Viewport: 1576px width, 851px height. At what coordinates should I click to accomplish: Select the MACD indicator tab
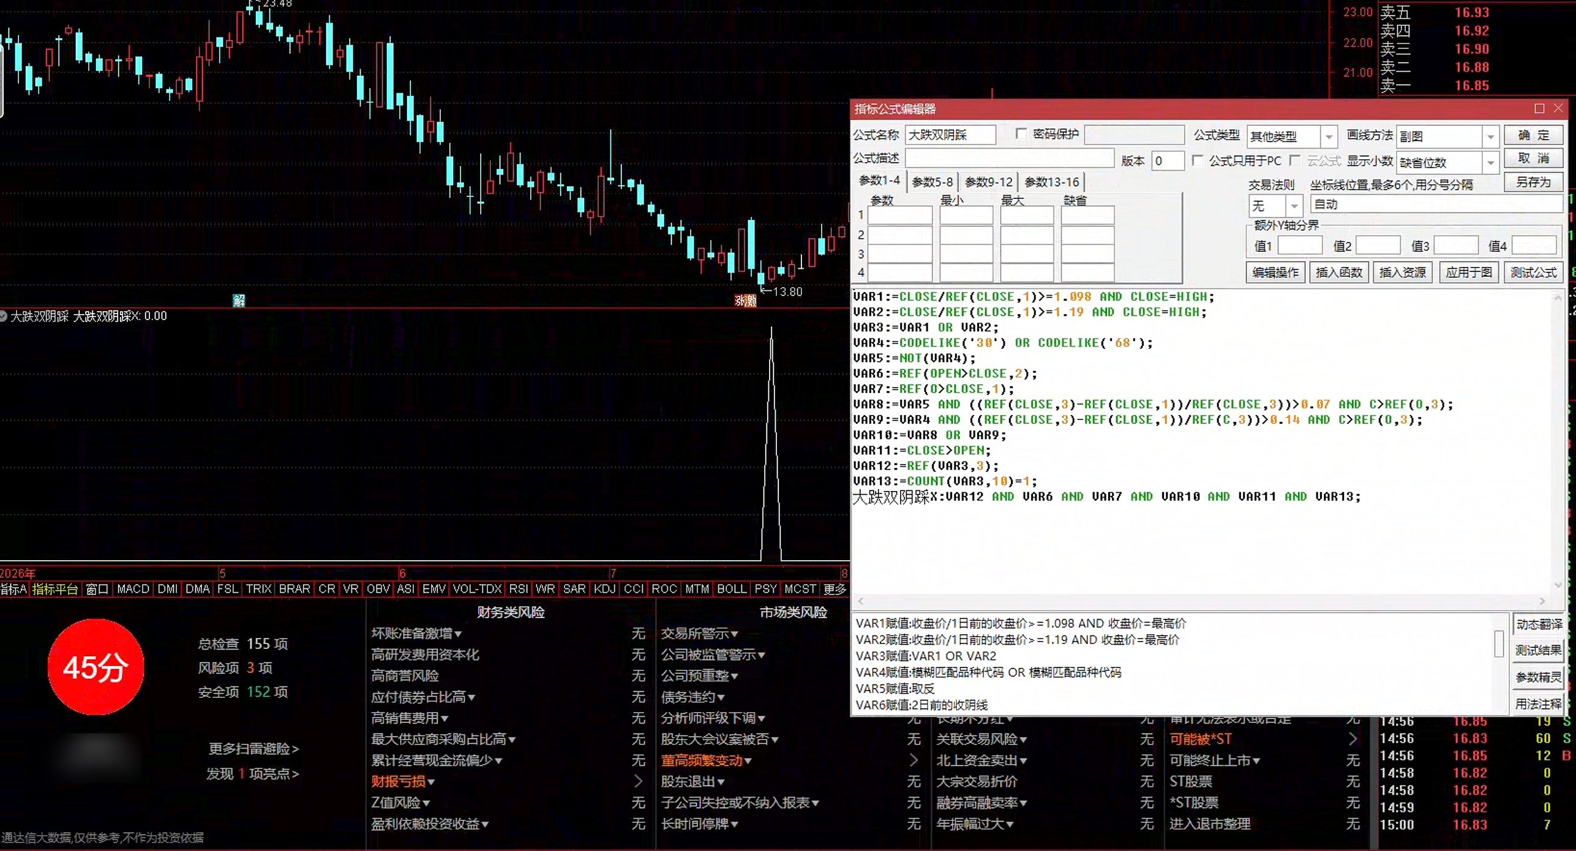(x=133, y=589)
